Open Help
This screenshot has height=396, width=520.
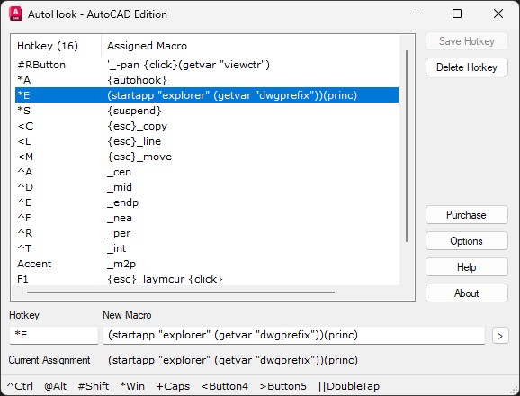click(x=467, y=267)
